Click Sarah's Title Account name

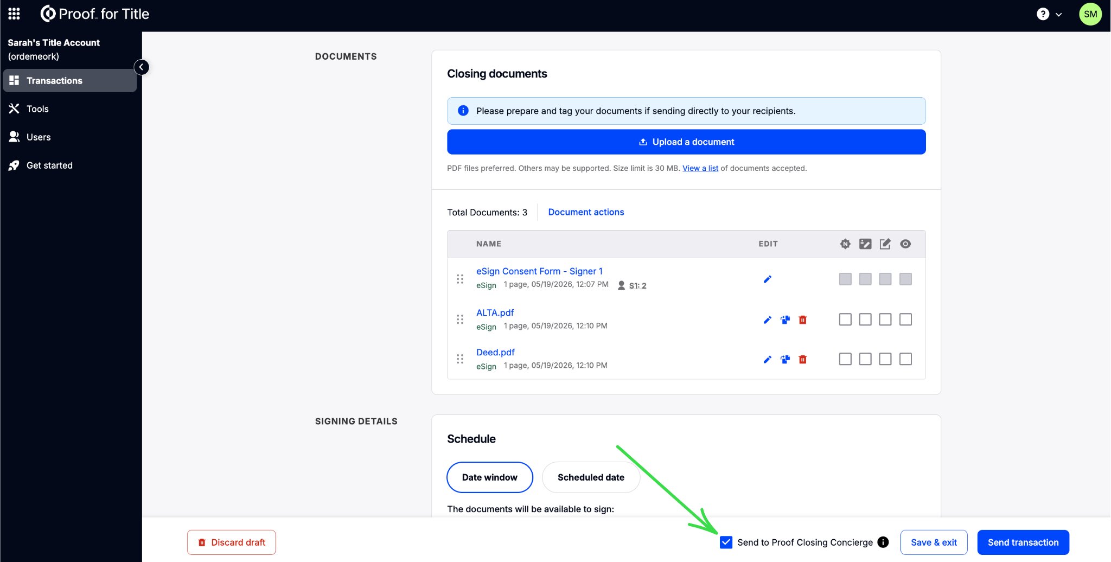click(54, 42)
